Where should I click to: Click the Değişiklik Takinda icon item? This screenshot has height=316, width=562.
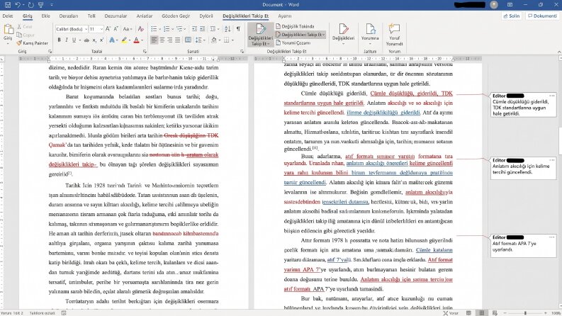295,26
